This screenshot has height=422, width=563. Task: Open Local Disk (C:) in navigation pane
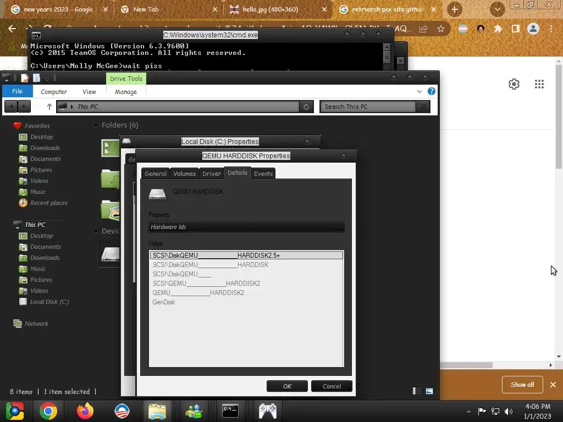tap(49, 302)
